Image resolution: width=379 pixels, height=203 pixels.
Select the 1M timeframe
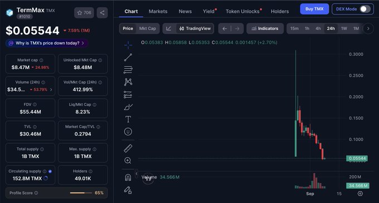coord(356,28)
